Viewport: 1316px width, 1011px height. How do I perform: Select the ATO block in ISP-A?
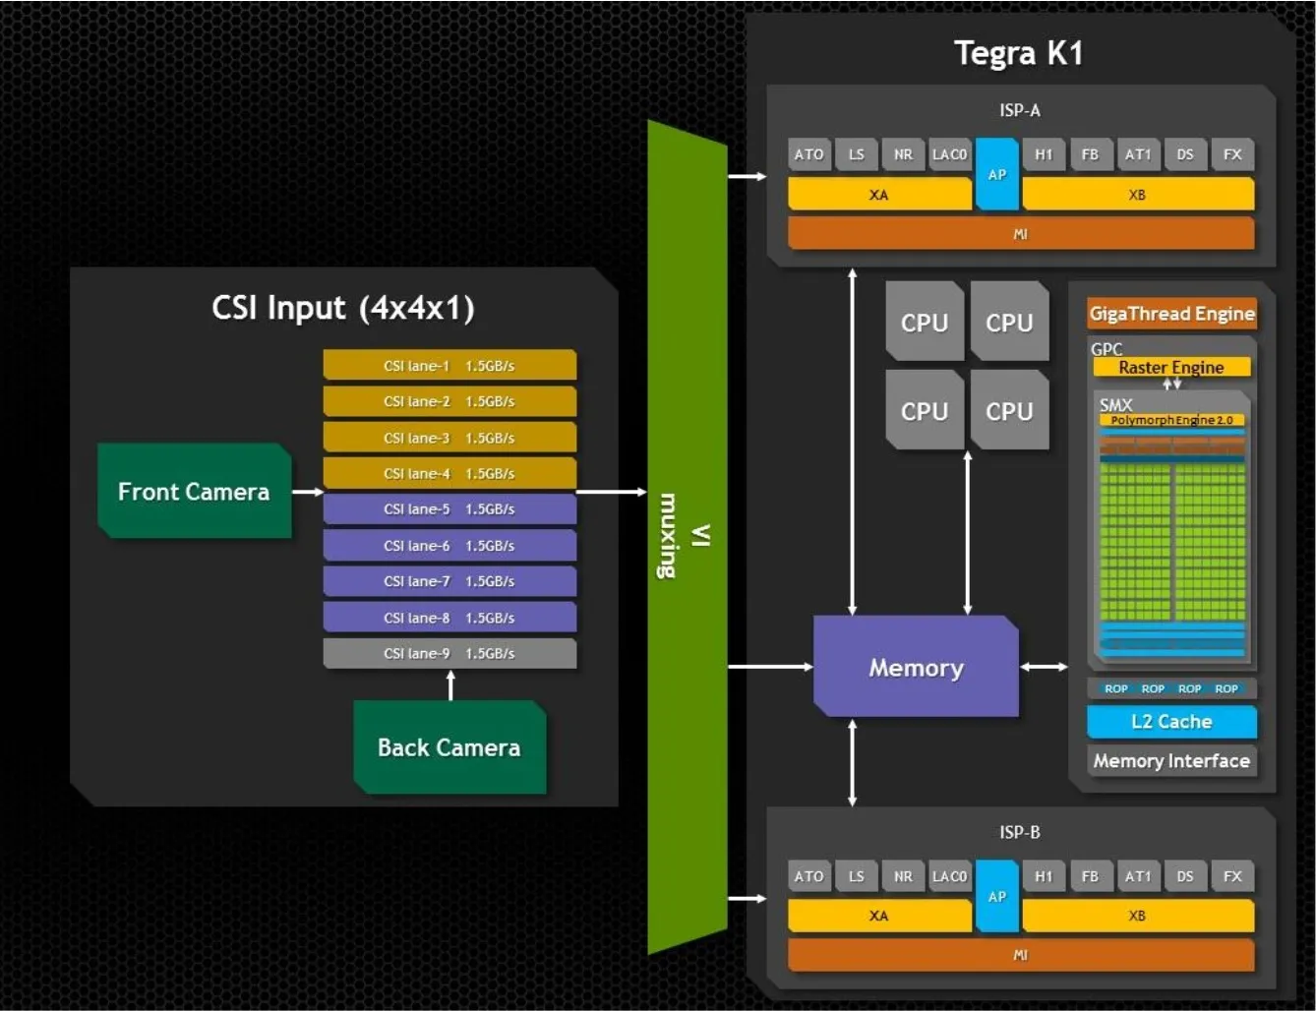pyautogui.click(x=808, y=154)
